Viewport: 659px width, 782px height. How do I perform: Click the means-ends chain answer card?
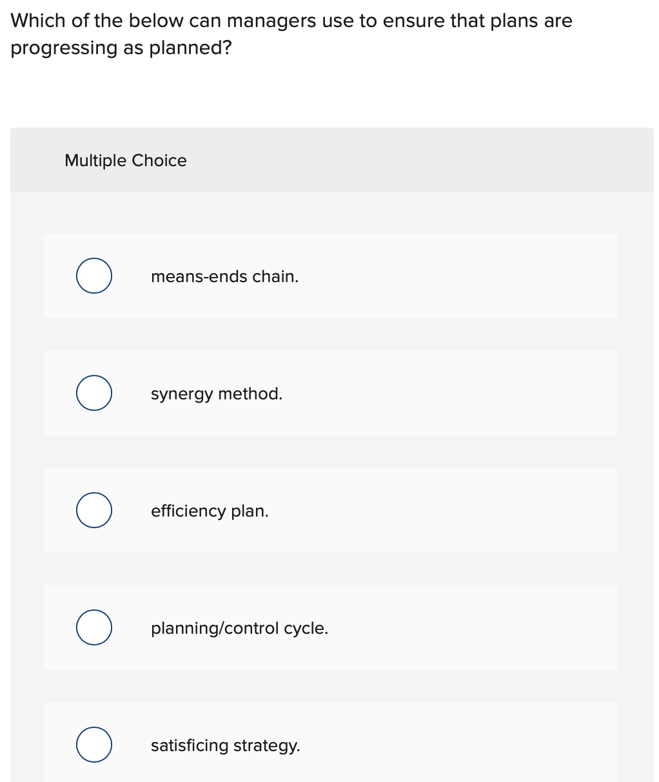tap(330, 275)
